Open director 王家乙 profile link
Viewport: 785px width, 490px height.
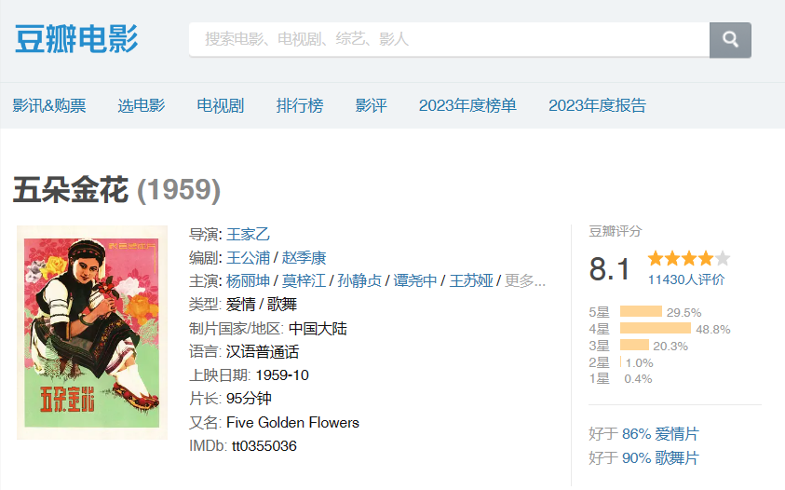(x=249, y=234)
